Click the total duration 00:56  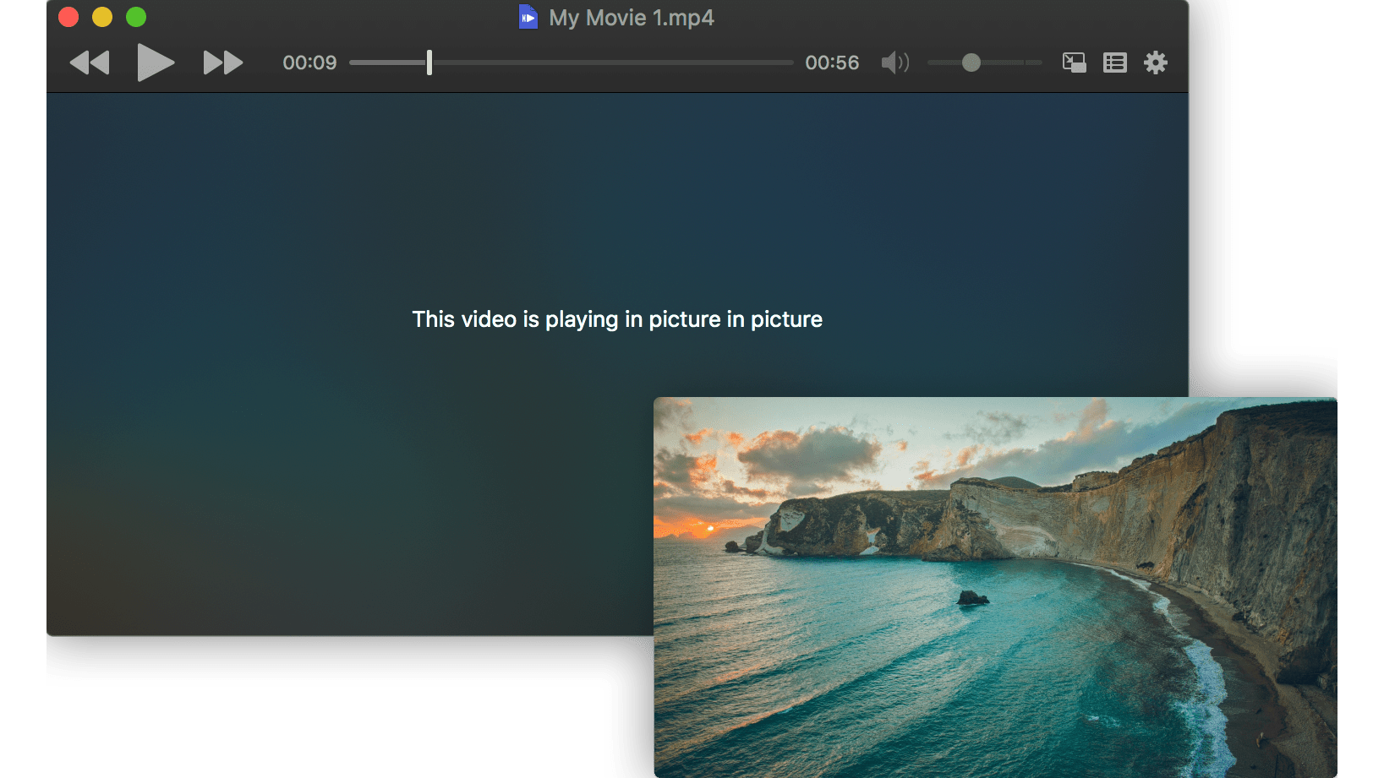(832, 63)
